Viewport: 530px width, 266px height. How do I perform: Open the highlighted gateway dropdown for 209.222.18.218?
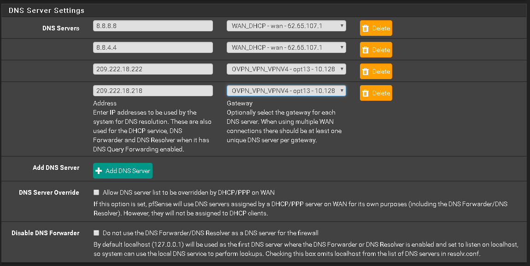(286, 91)
